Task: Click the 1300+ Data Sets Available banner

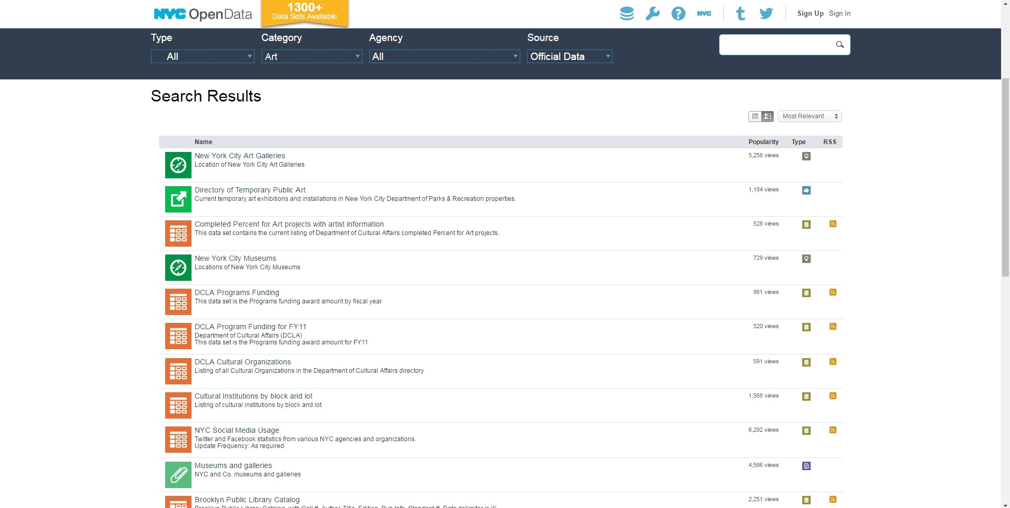Action: pyautogui.click(x=305, y=13)
